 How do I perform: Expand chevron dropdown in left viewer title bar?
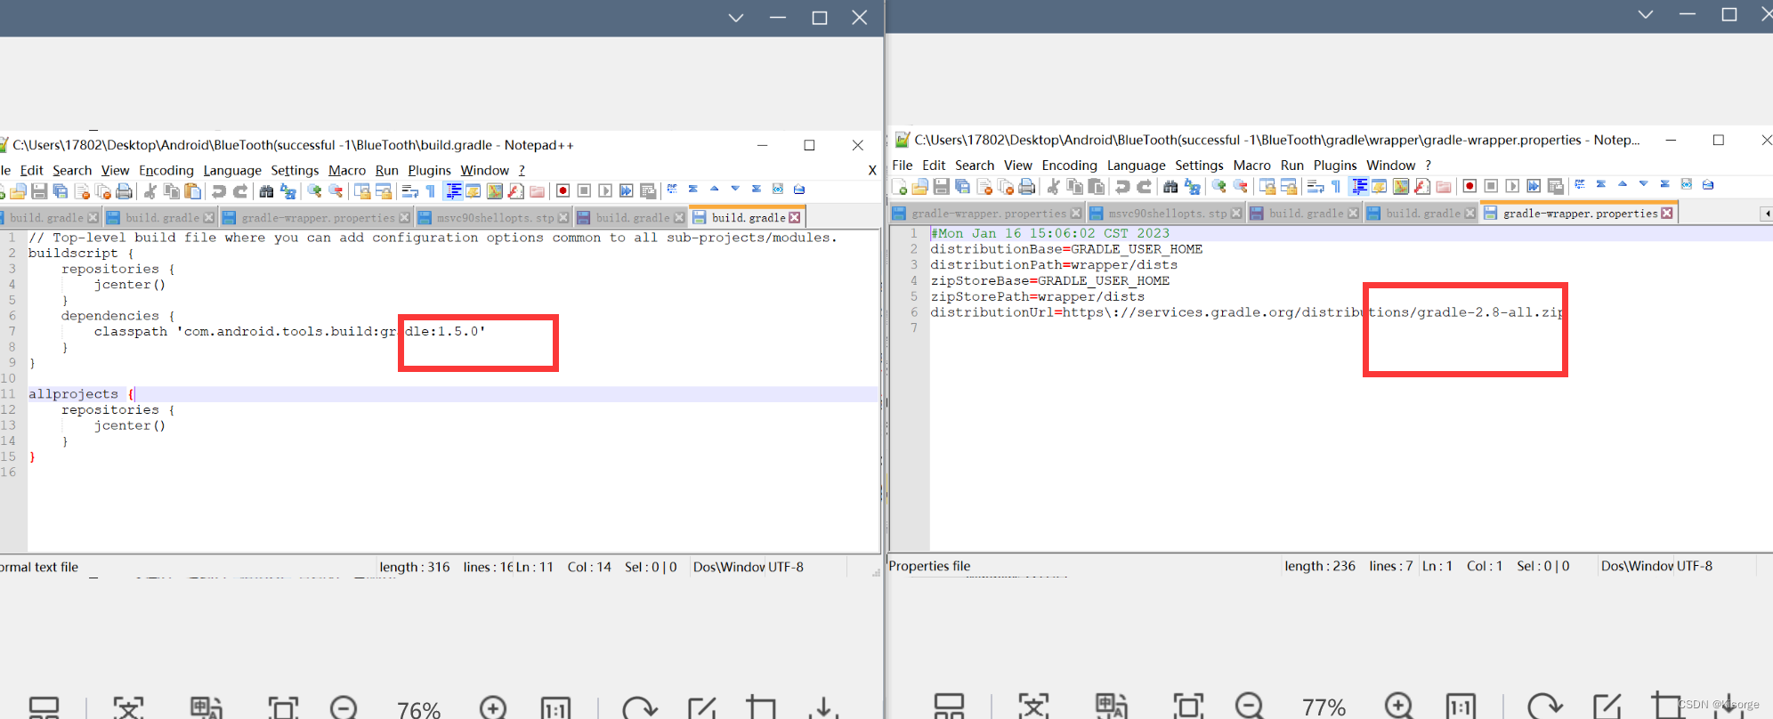click(736, 18)
